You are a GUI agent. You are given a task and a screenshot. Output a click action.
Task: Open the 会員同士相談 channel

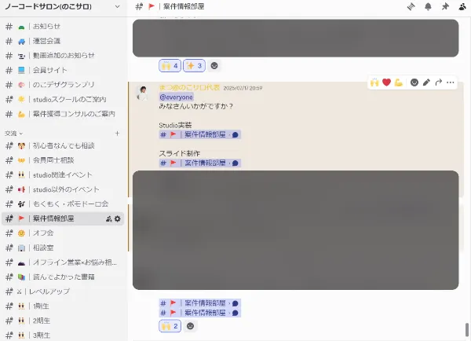coord(63,160)
